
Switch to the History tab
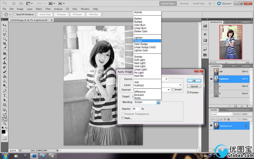point(228,66)
